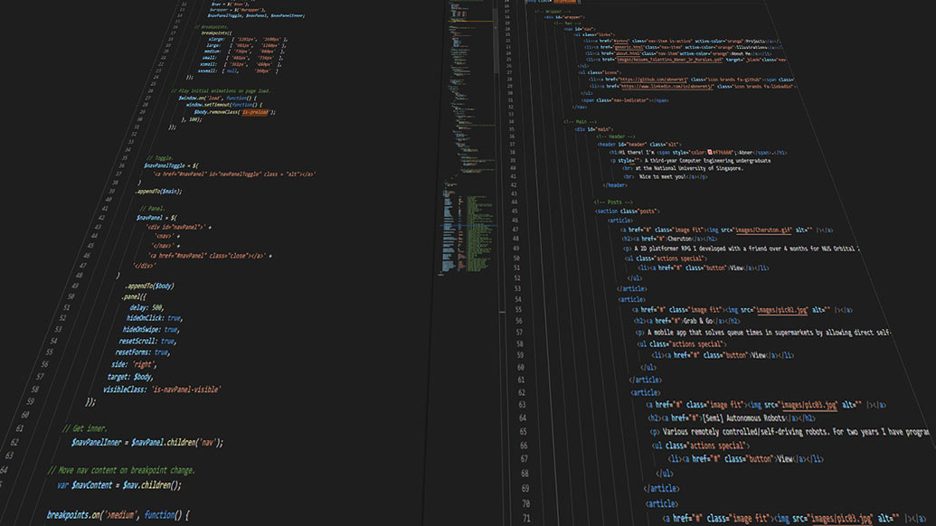The height and width of the screenshot is (526, 936).
Task: Place cursor on 'xlarge:' breakpoint entry
Action: coord(248,40)
